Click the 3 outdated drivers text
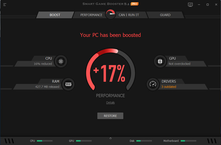This screenshot has height=145, width=221. point(169,87)
